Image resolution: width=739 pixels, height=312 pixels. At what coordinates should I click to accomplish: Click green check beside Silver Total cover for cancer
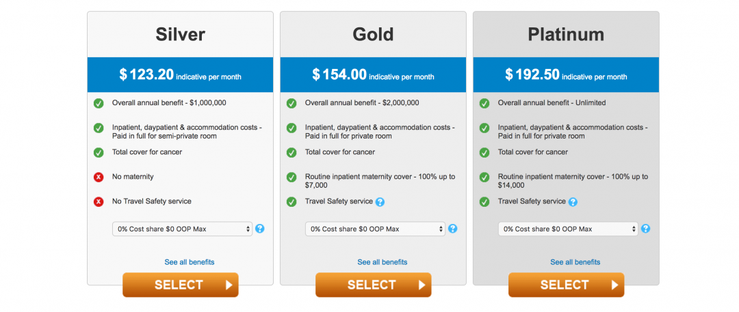[99, 152]
